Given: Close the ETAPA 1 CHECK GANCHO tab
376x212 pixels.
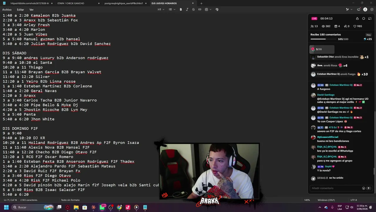Looking at the screenshot, I should click(x=99, y=3).
